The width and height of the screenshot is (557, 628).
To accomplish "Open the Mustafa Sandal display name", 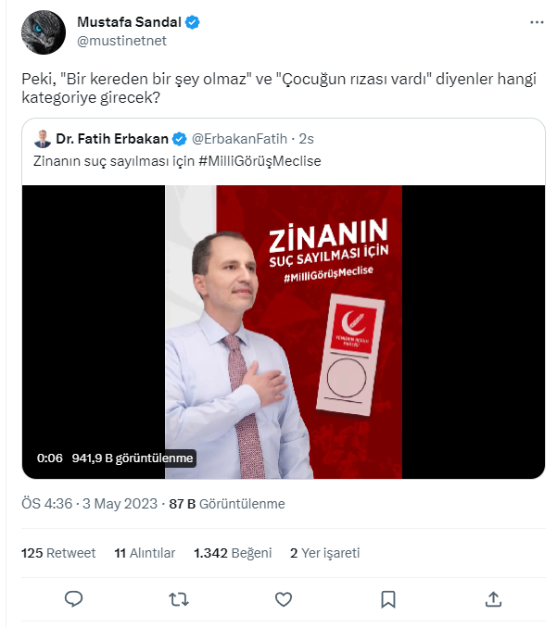I will [x=129, y=22].
